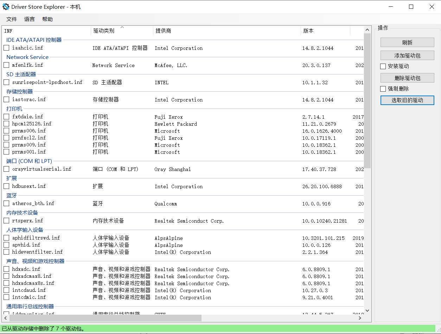The image size is (441, 334).
Task: Check the hdxadcmax8s.inf checkbox
Action: [x=6, y=283]
